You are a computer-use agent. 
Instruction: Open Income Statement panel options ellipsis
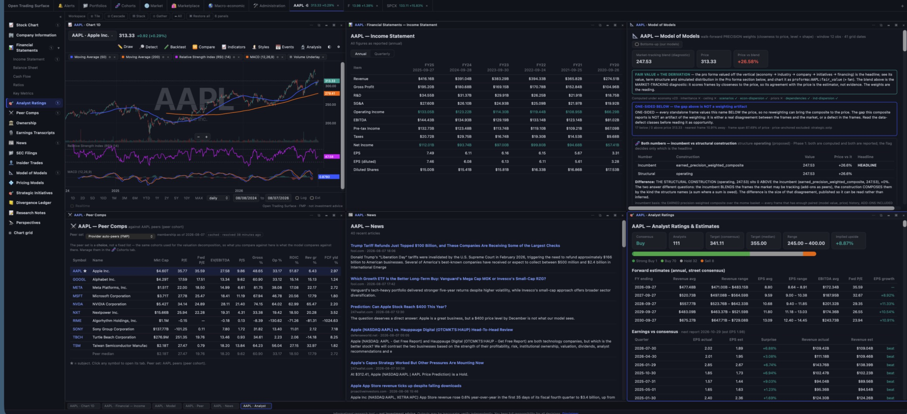point(593,25)
